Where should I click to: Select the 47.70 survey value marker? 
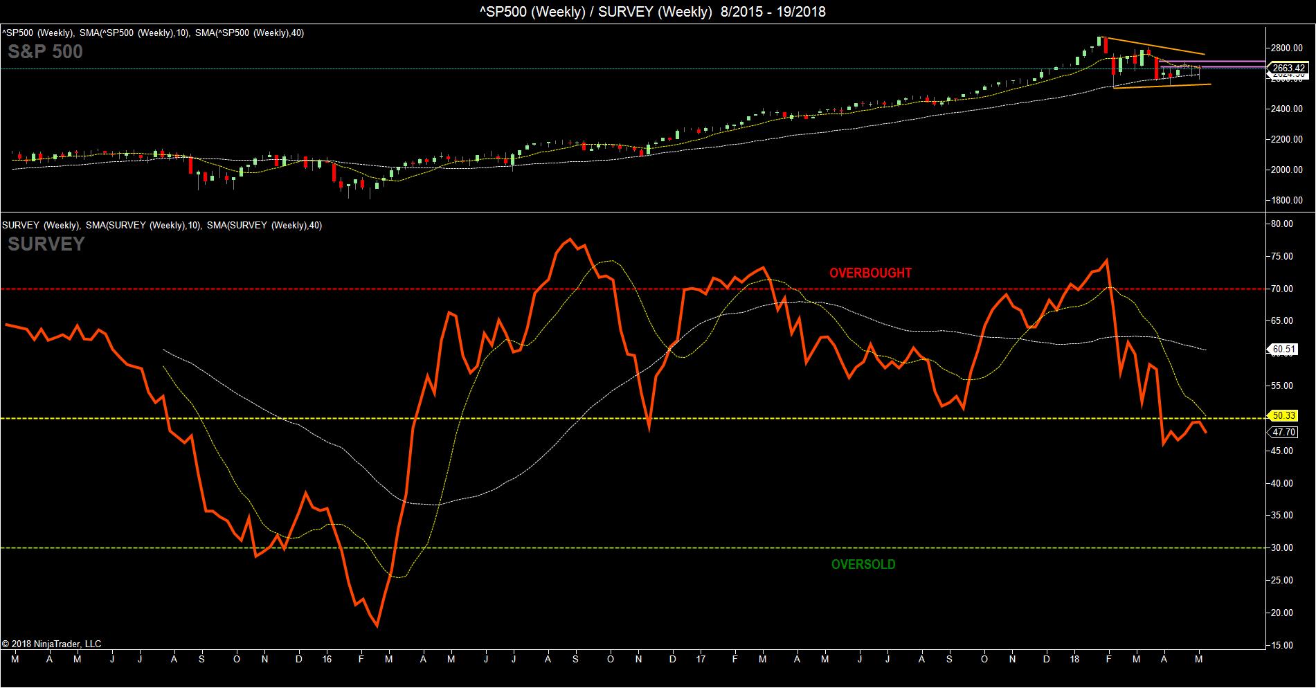coord(1283,433)
